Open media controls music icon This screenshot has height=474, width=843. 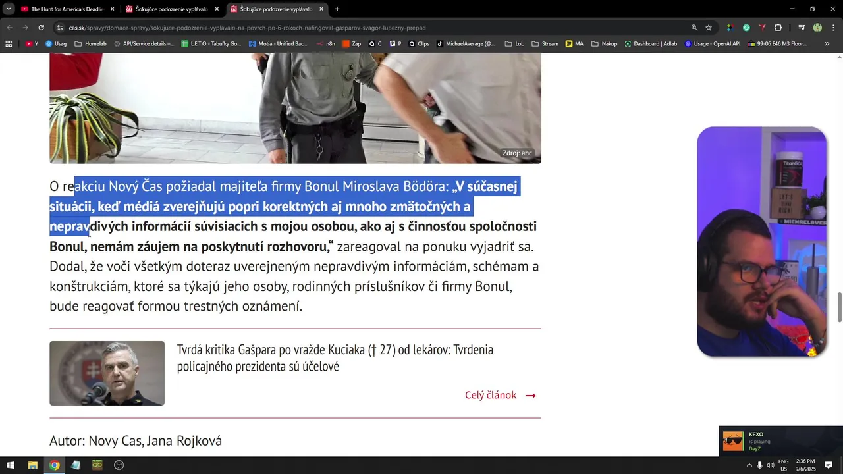click(x=801, y=28)
